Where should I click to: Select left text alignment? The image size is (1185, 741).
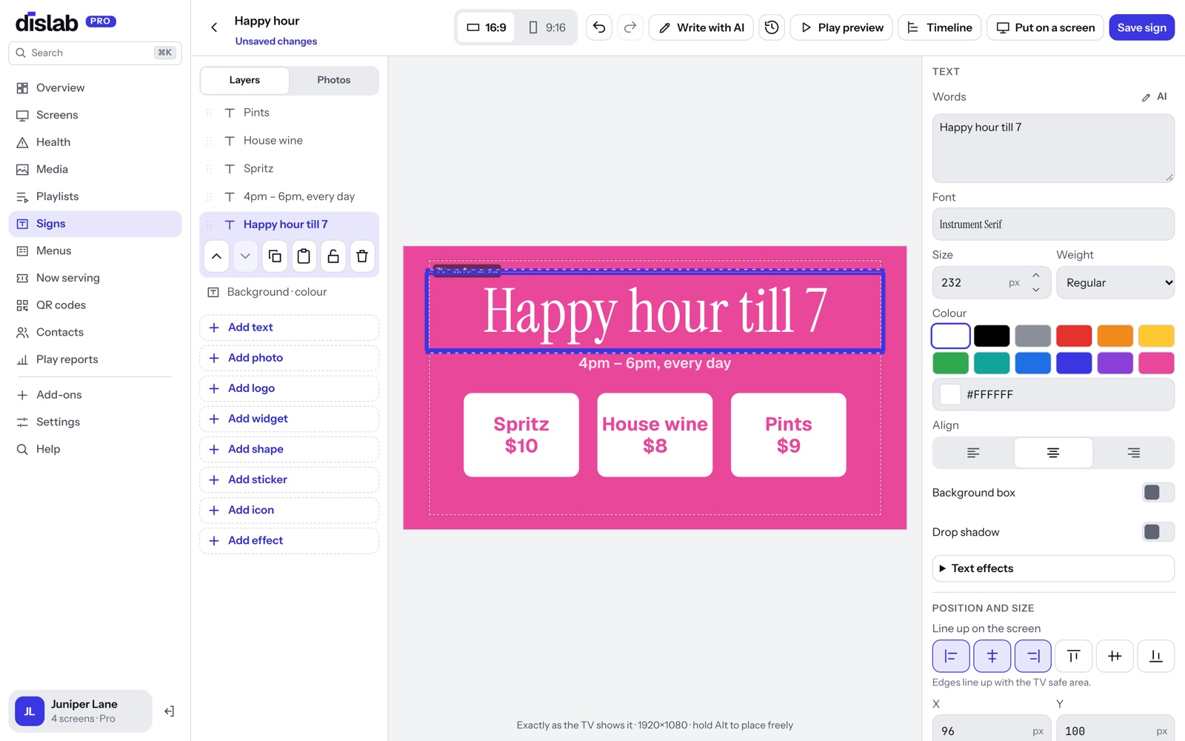[973, 453]
